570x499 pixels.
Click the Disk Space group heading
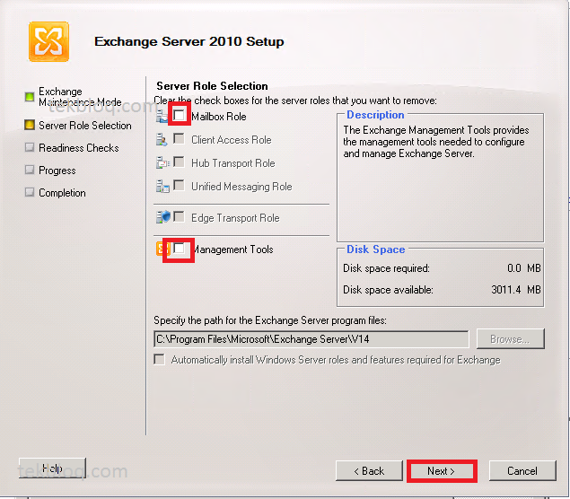click(x=375, y=249)
